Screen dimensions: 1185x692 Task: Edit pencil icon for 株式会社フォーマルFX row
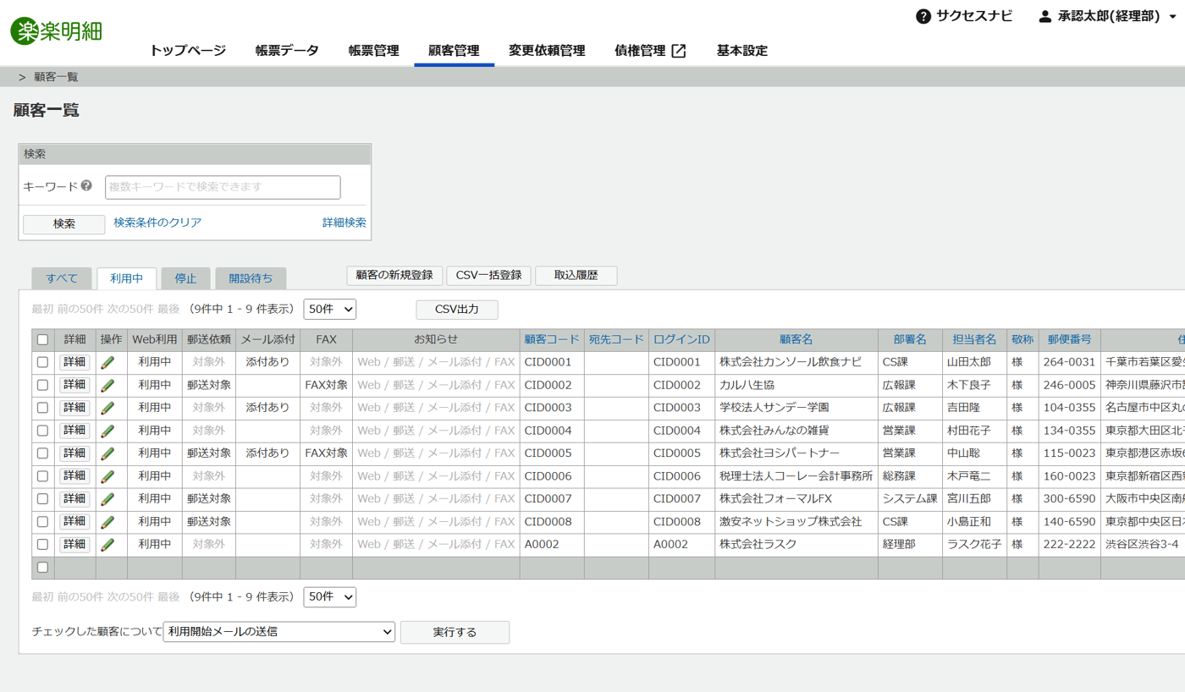point(107,499)
